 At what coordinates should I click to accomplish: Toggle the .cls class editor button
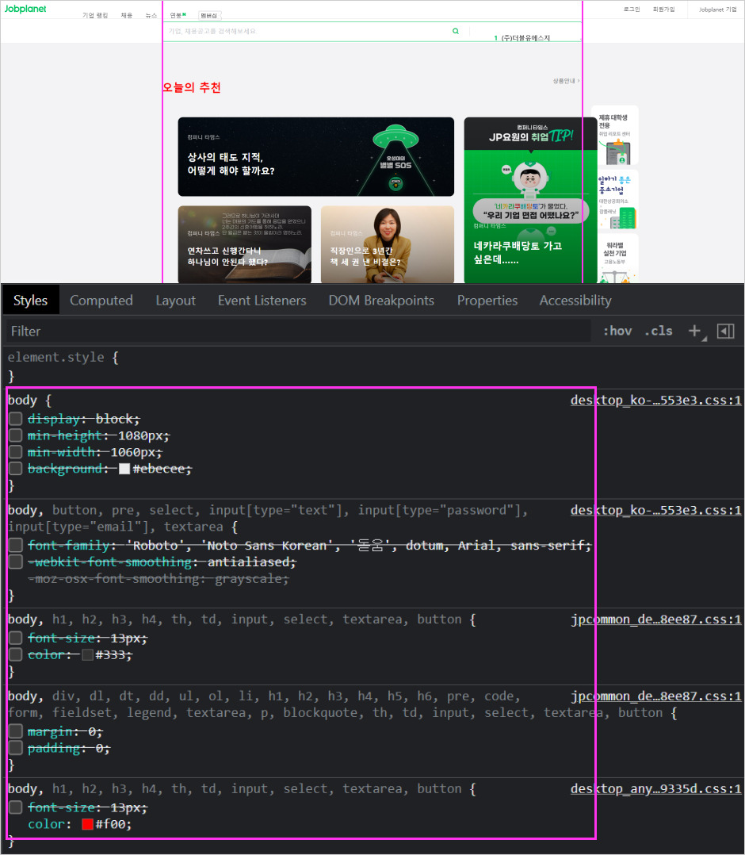[x=659, y=331]
